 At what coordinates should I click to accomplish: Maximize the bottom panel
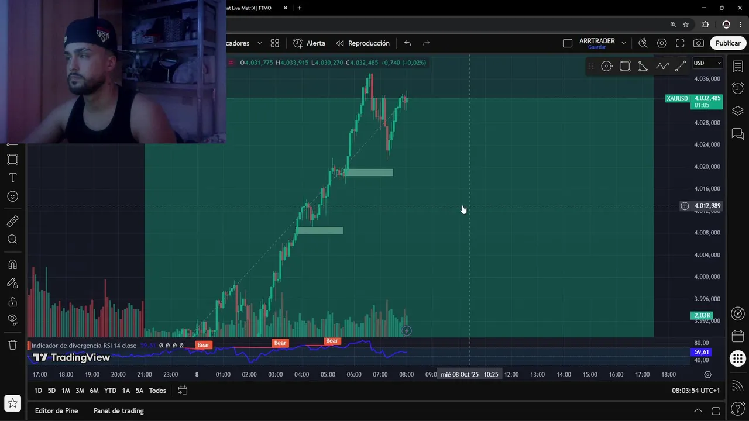point(716,411)
